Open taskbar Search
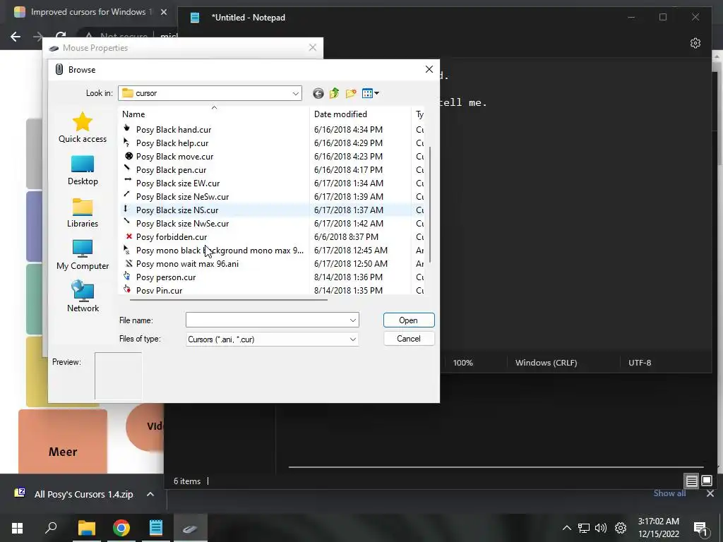 51,528
